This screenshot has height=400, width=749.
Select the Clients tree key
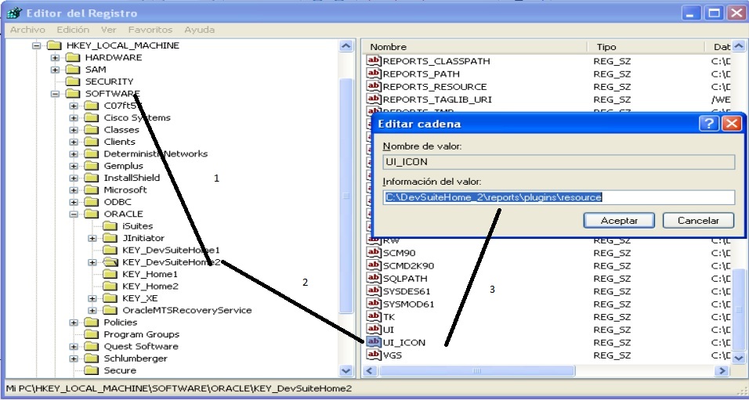[119, 142]
